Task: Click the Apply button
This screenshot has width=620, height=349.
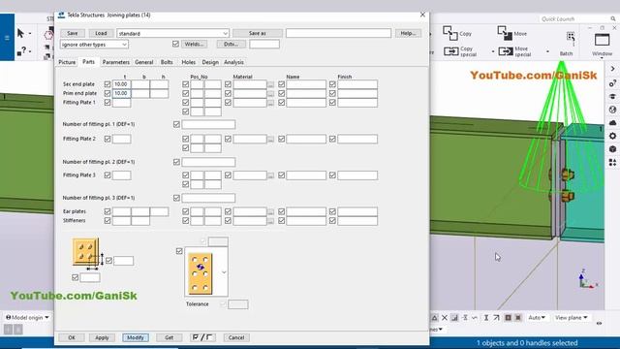Action: pos(102,337)
